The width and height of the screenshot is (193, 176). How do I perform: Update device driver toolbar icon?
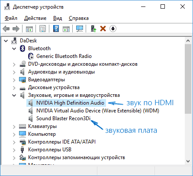pos(93,29)
